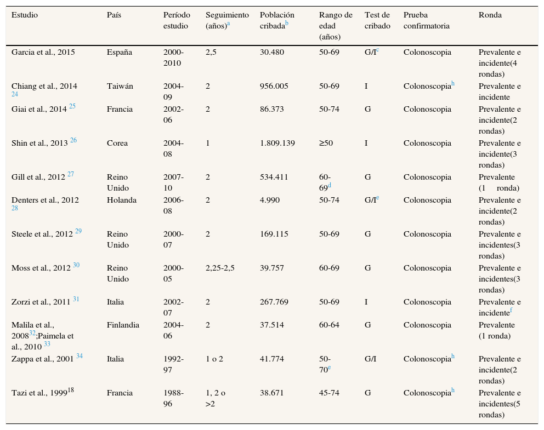Click reference 33 after Paimela et al., 2010

pyautogui.click(x=47, y=344)
